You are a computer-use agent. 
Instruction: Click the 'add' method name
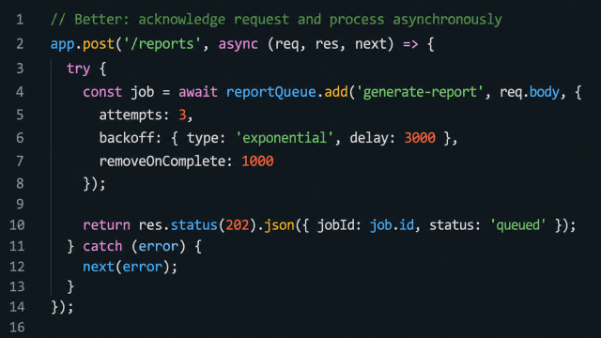point(336,92)
